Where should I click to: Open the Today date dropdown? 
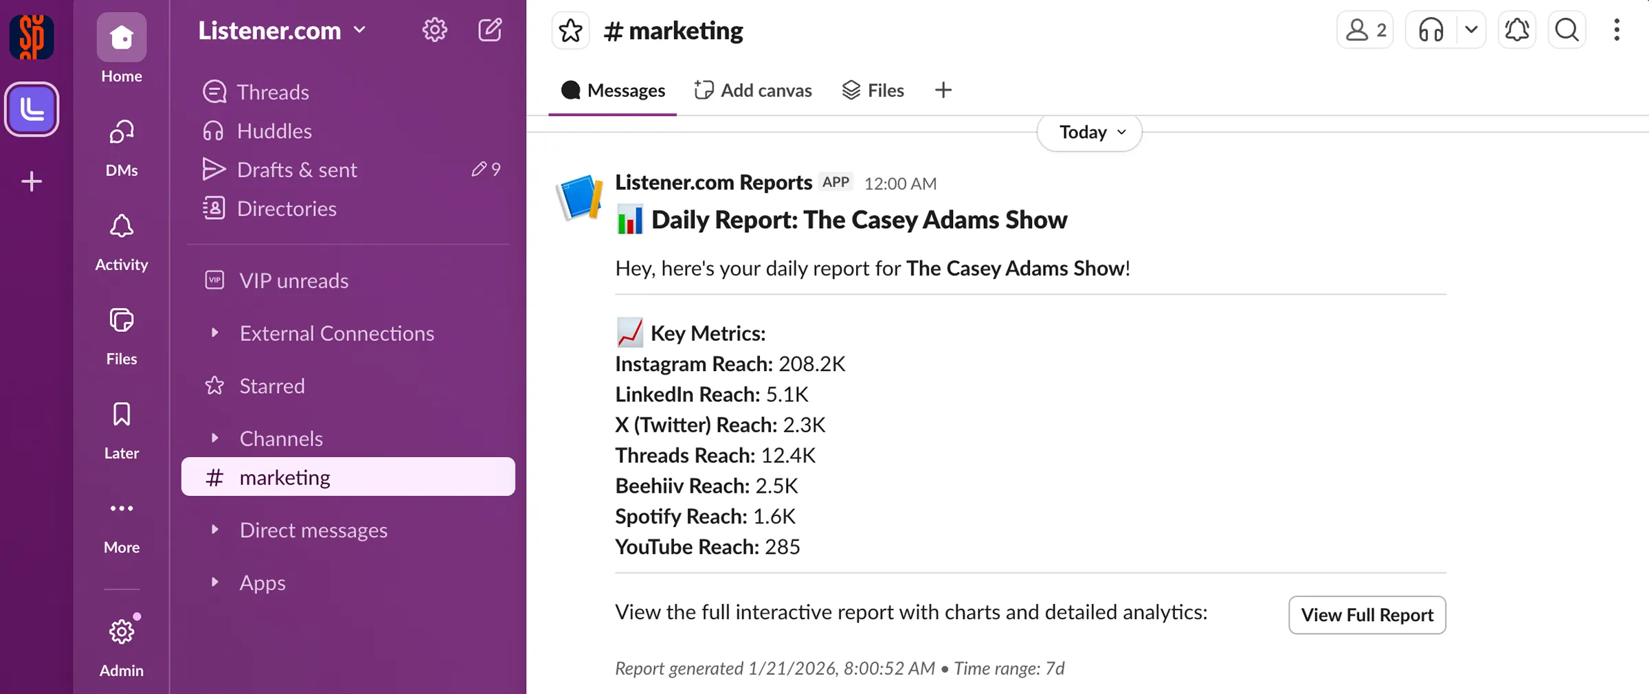(x=1090, y=132)
